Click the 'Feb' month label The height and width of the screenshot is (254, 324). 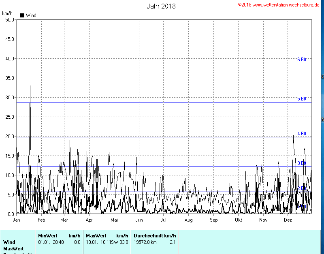coord(41,220)
